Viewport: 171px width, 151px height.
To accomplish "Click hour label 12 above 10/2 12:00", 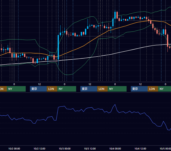I will [x=39, y=84].
